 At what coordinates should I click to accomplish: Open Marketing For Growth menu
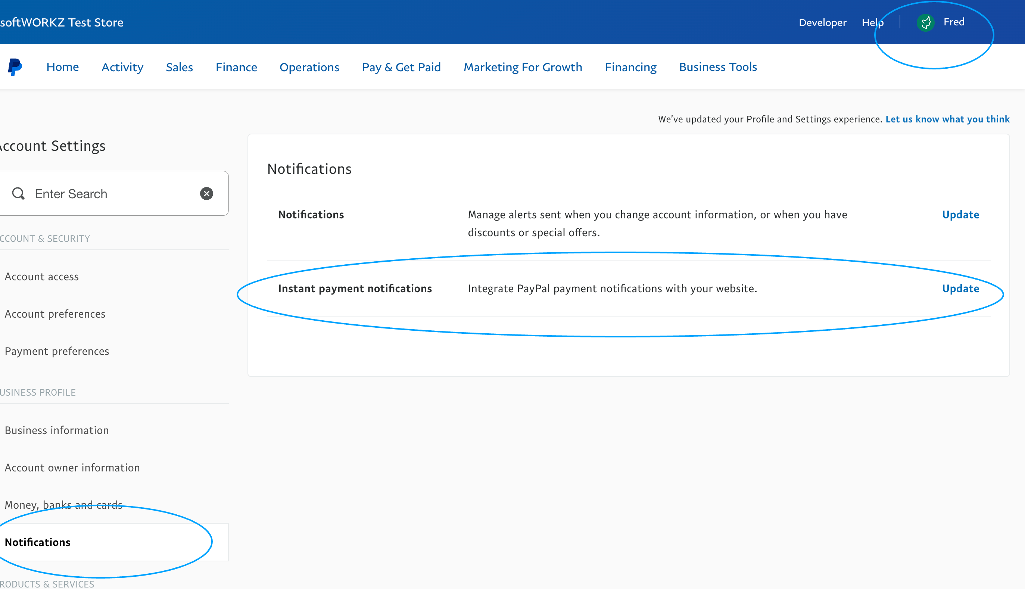coord(523,67)
